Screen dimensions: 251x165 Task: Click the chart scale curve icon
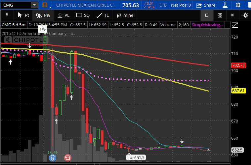[235, 25]
